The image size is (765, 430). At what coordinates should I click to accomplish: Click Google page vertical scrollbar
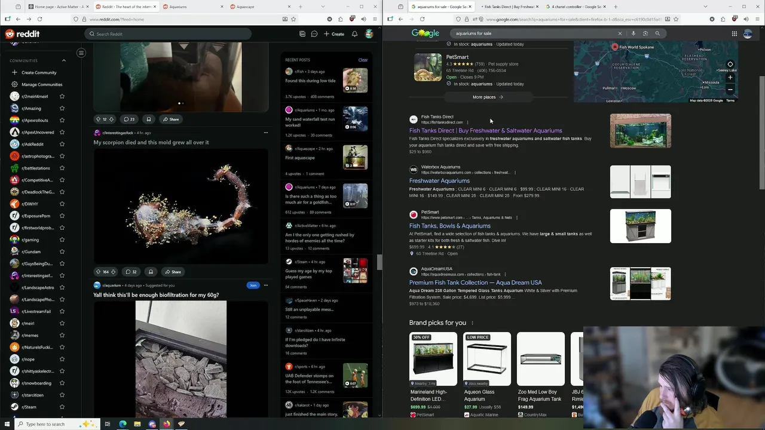pyautogui.click(x=761, y=131)
